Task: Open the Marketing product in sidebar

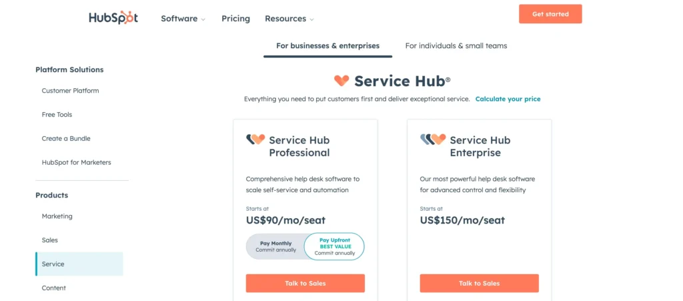Action: [x=57, y=216]
